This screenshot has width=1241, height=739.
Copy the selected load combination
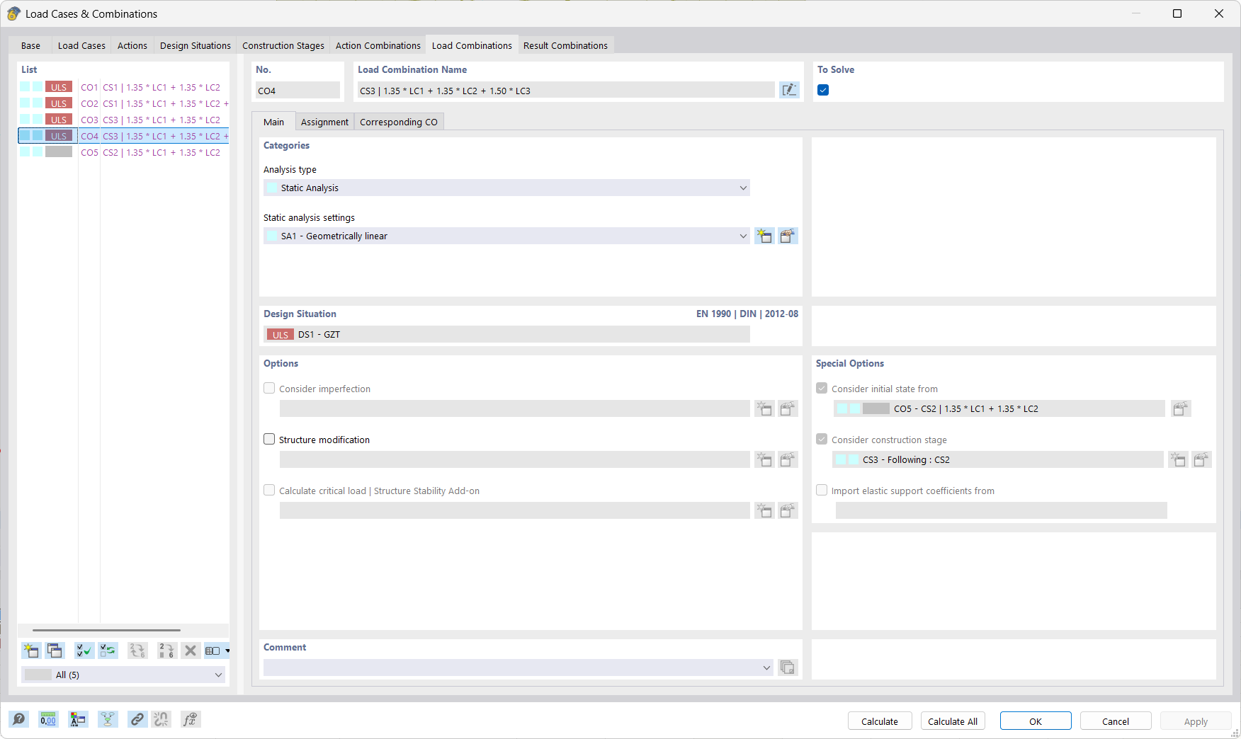(x=55, y=651)
